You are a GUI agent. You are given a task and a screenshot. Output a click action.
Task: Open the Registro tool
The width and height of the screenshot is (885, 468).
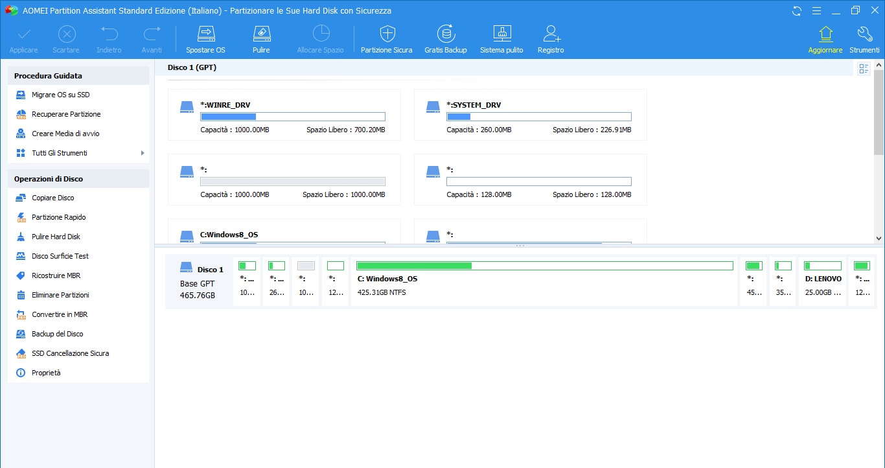550,38
